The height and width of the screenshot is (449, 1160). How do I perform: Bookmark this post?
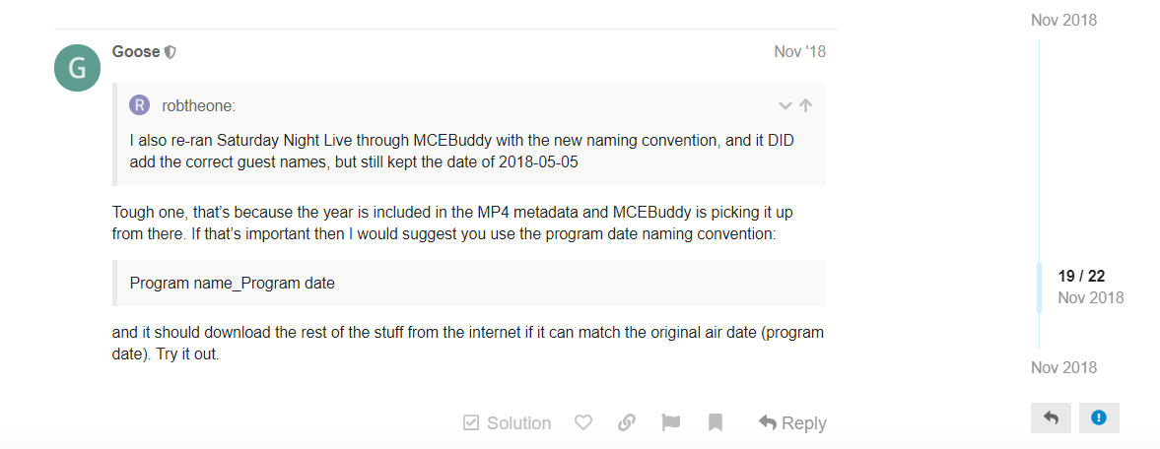(x=716, y=422)
